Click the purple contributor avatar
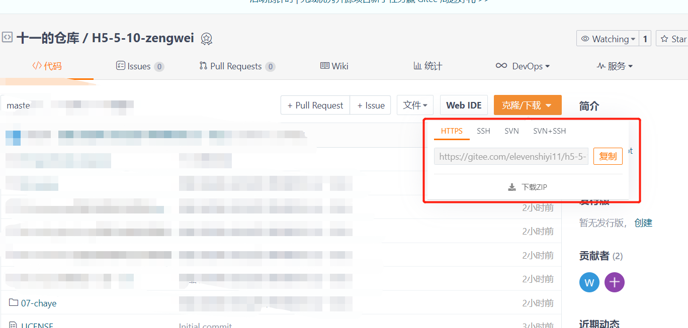The width and height of the screenshot is (688, 328). (x=614, y=282)
